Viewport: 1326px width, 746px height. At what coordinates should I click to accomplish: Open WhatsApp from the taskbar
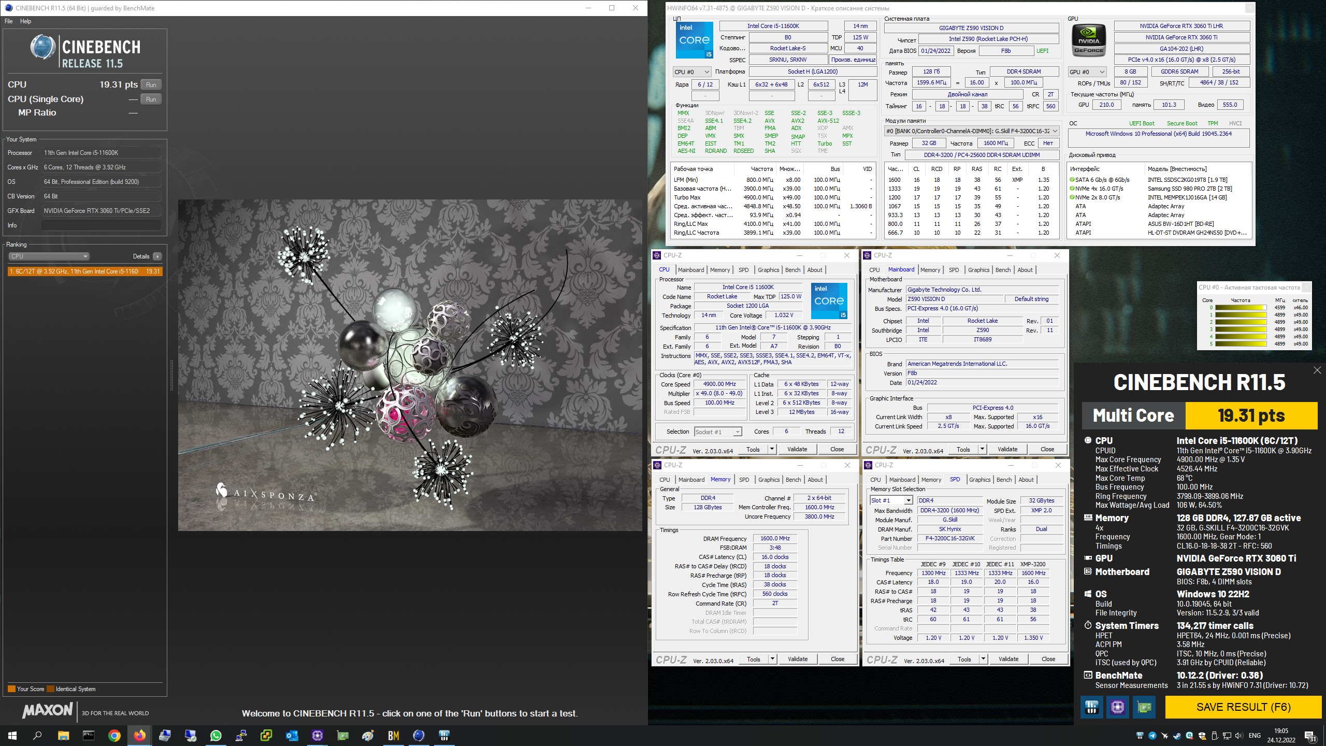(x=215, y=736)
